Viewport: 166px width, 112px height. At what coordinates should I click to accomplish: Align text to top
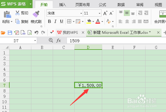tap(121, 12)
